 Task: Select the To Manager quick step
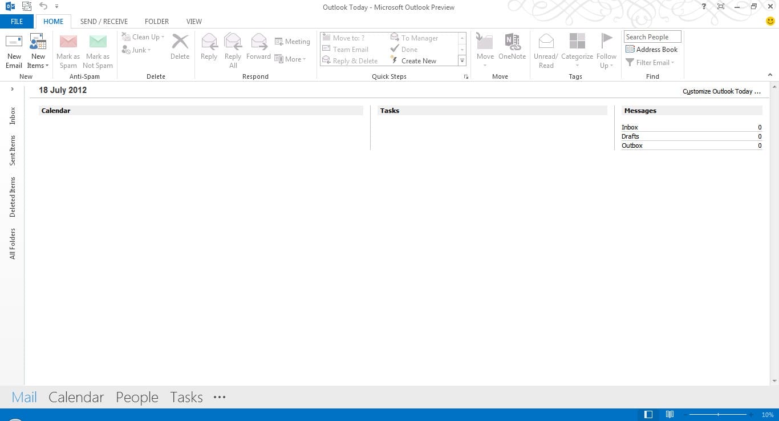coord(414,38)
